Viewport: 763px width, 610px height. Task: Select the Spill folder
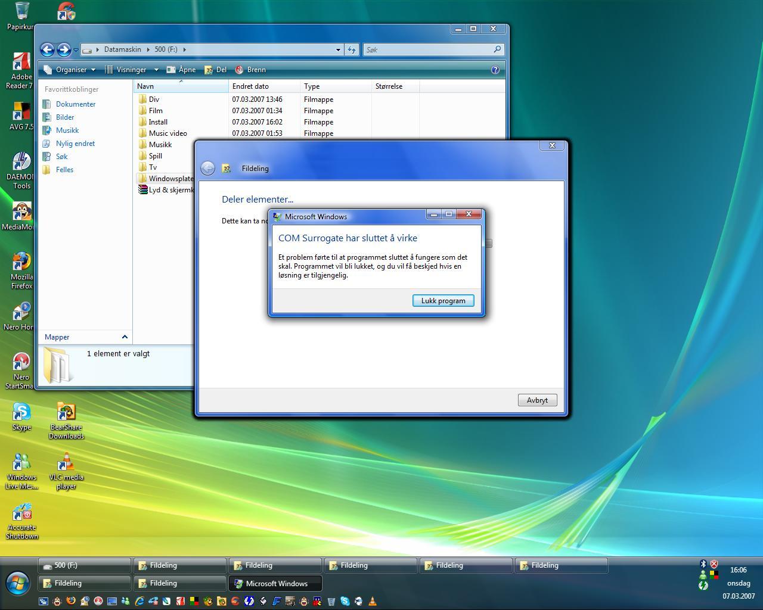click(155, 156)
